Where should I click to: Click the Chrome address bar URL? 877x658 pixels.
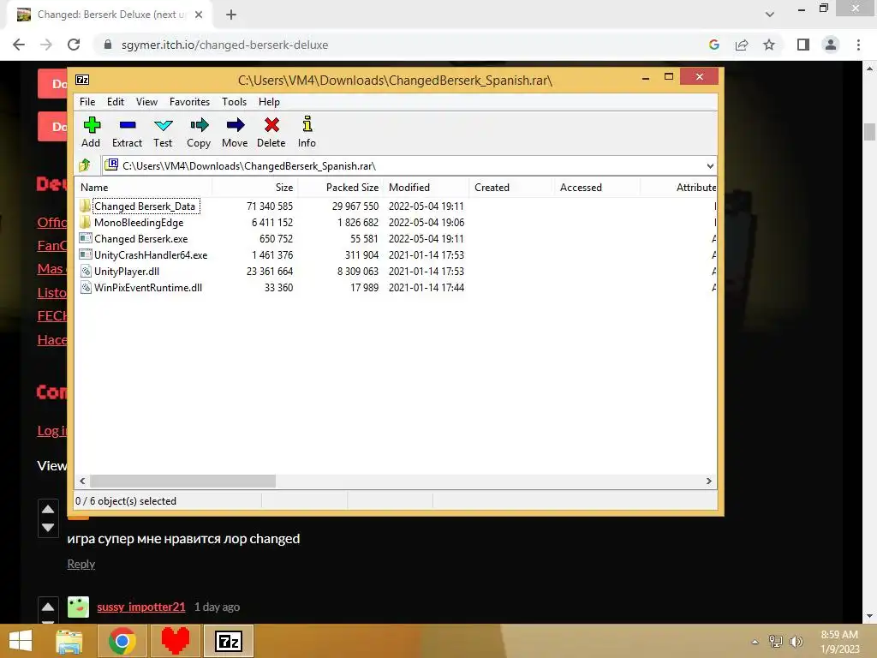[x=224, y=45]
